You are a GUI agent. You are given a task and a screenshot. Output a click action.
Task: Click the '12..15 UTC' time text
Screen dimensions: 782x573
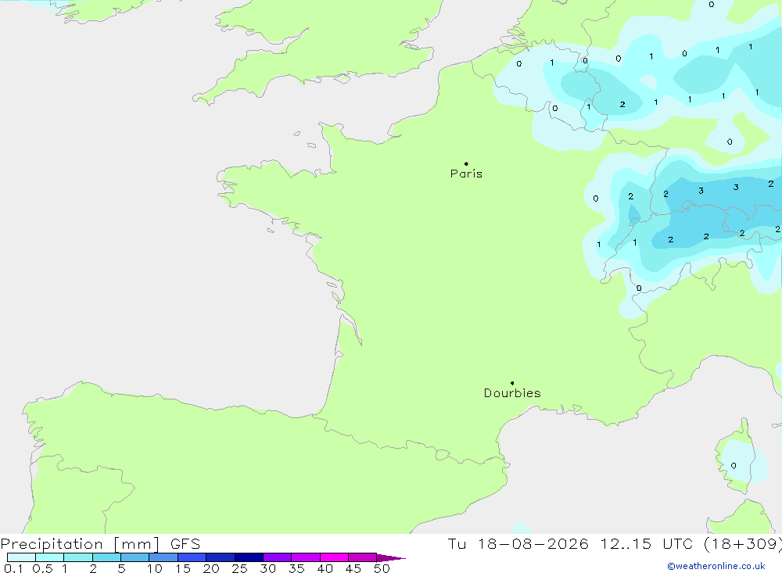pos(647,544)
